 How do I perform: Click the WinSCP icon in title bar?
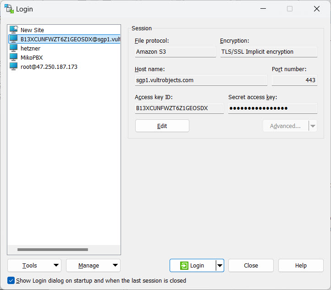9,9
